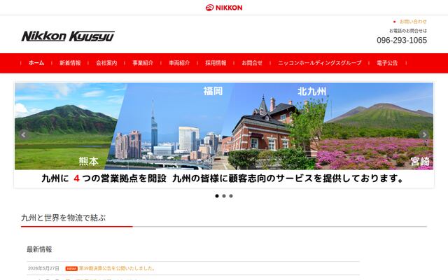Open the 新着情報 menu item
The height and width of the screenshot is (280, 448).
(70, 63)
